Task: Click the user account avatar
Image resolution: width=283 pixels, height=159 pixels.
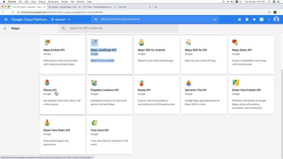Action: 276,19
